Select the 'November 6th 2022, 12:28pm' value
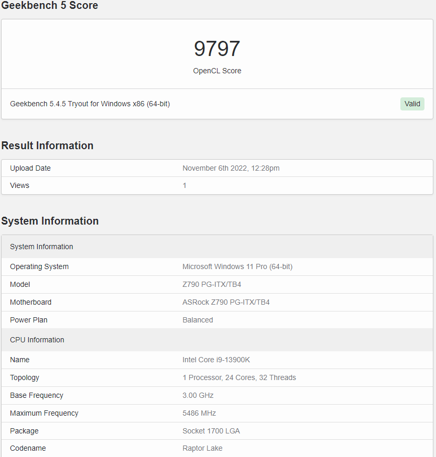This screenshot has height=457, width=436. tap(231, 168)
